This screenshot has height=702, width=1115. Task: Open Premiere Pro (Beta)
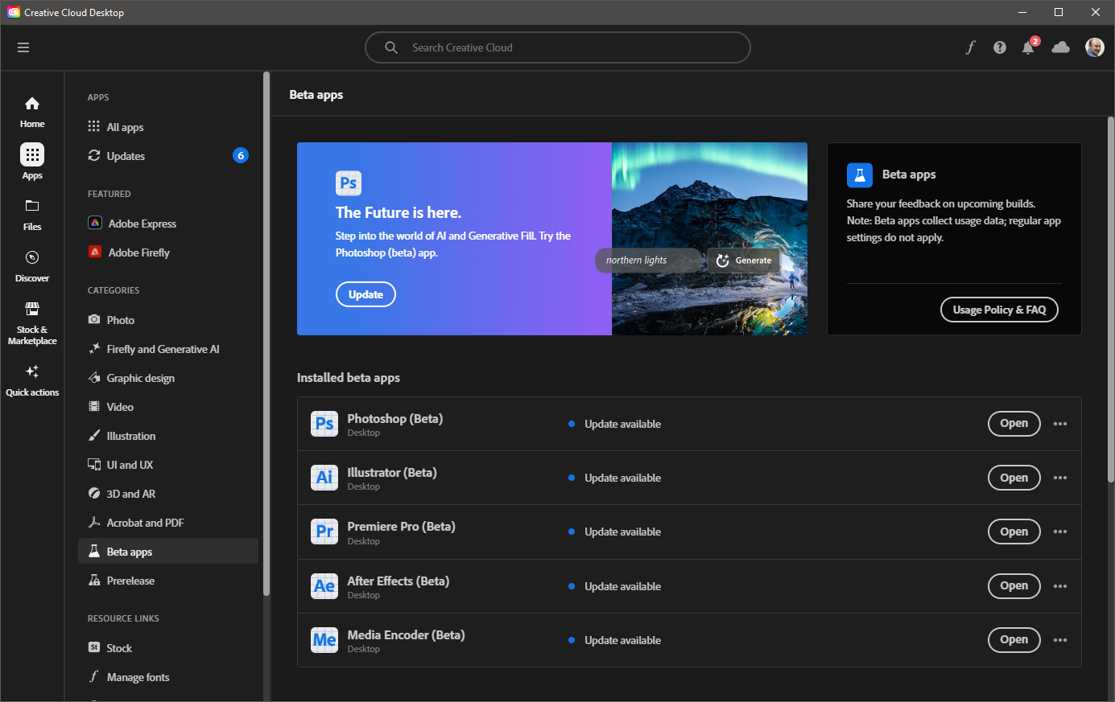tap(1014, 531)
